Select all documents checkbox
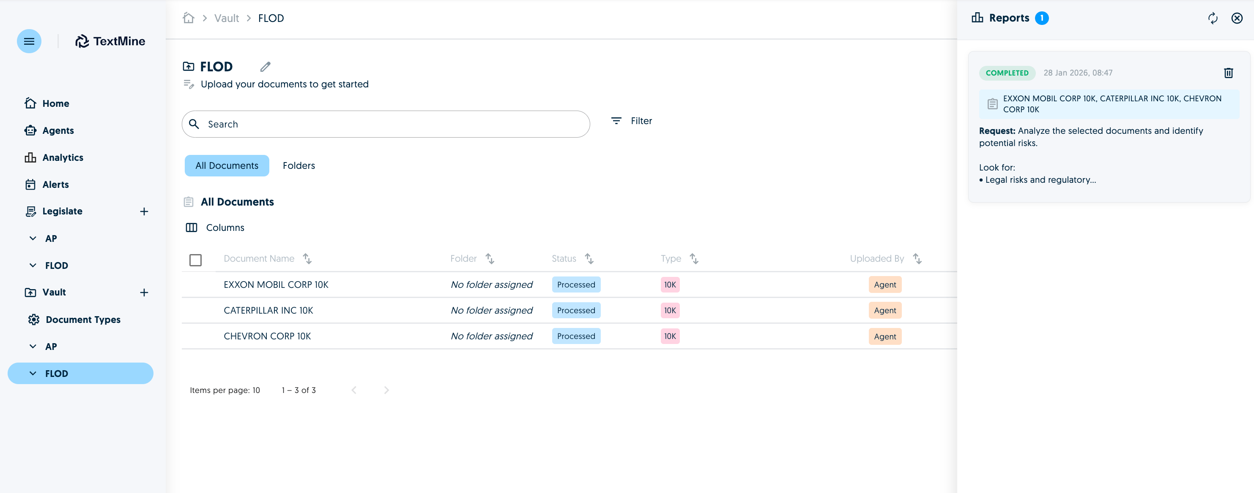Image resolution: width=1254 pixels, height=493 pixels. (x=196, y=260)
